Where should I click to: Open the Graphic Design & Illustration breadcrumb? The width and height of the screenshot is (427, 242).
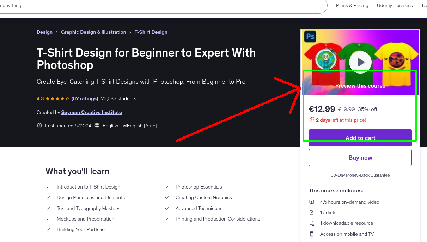tap(93, 32)
